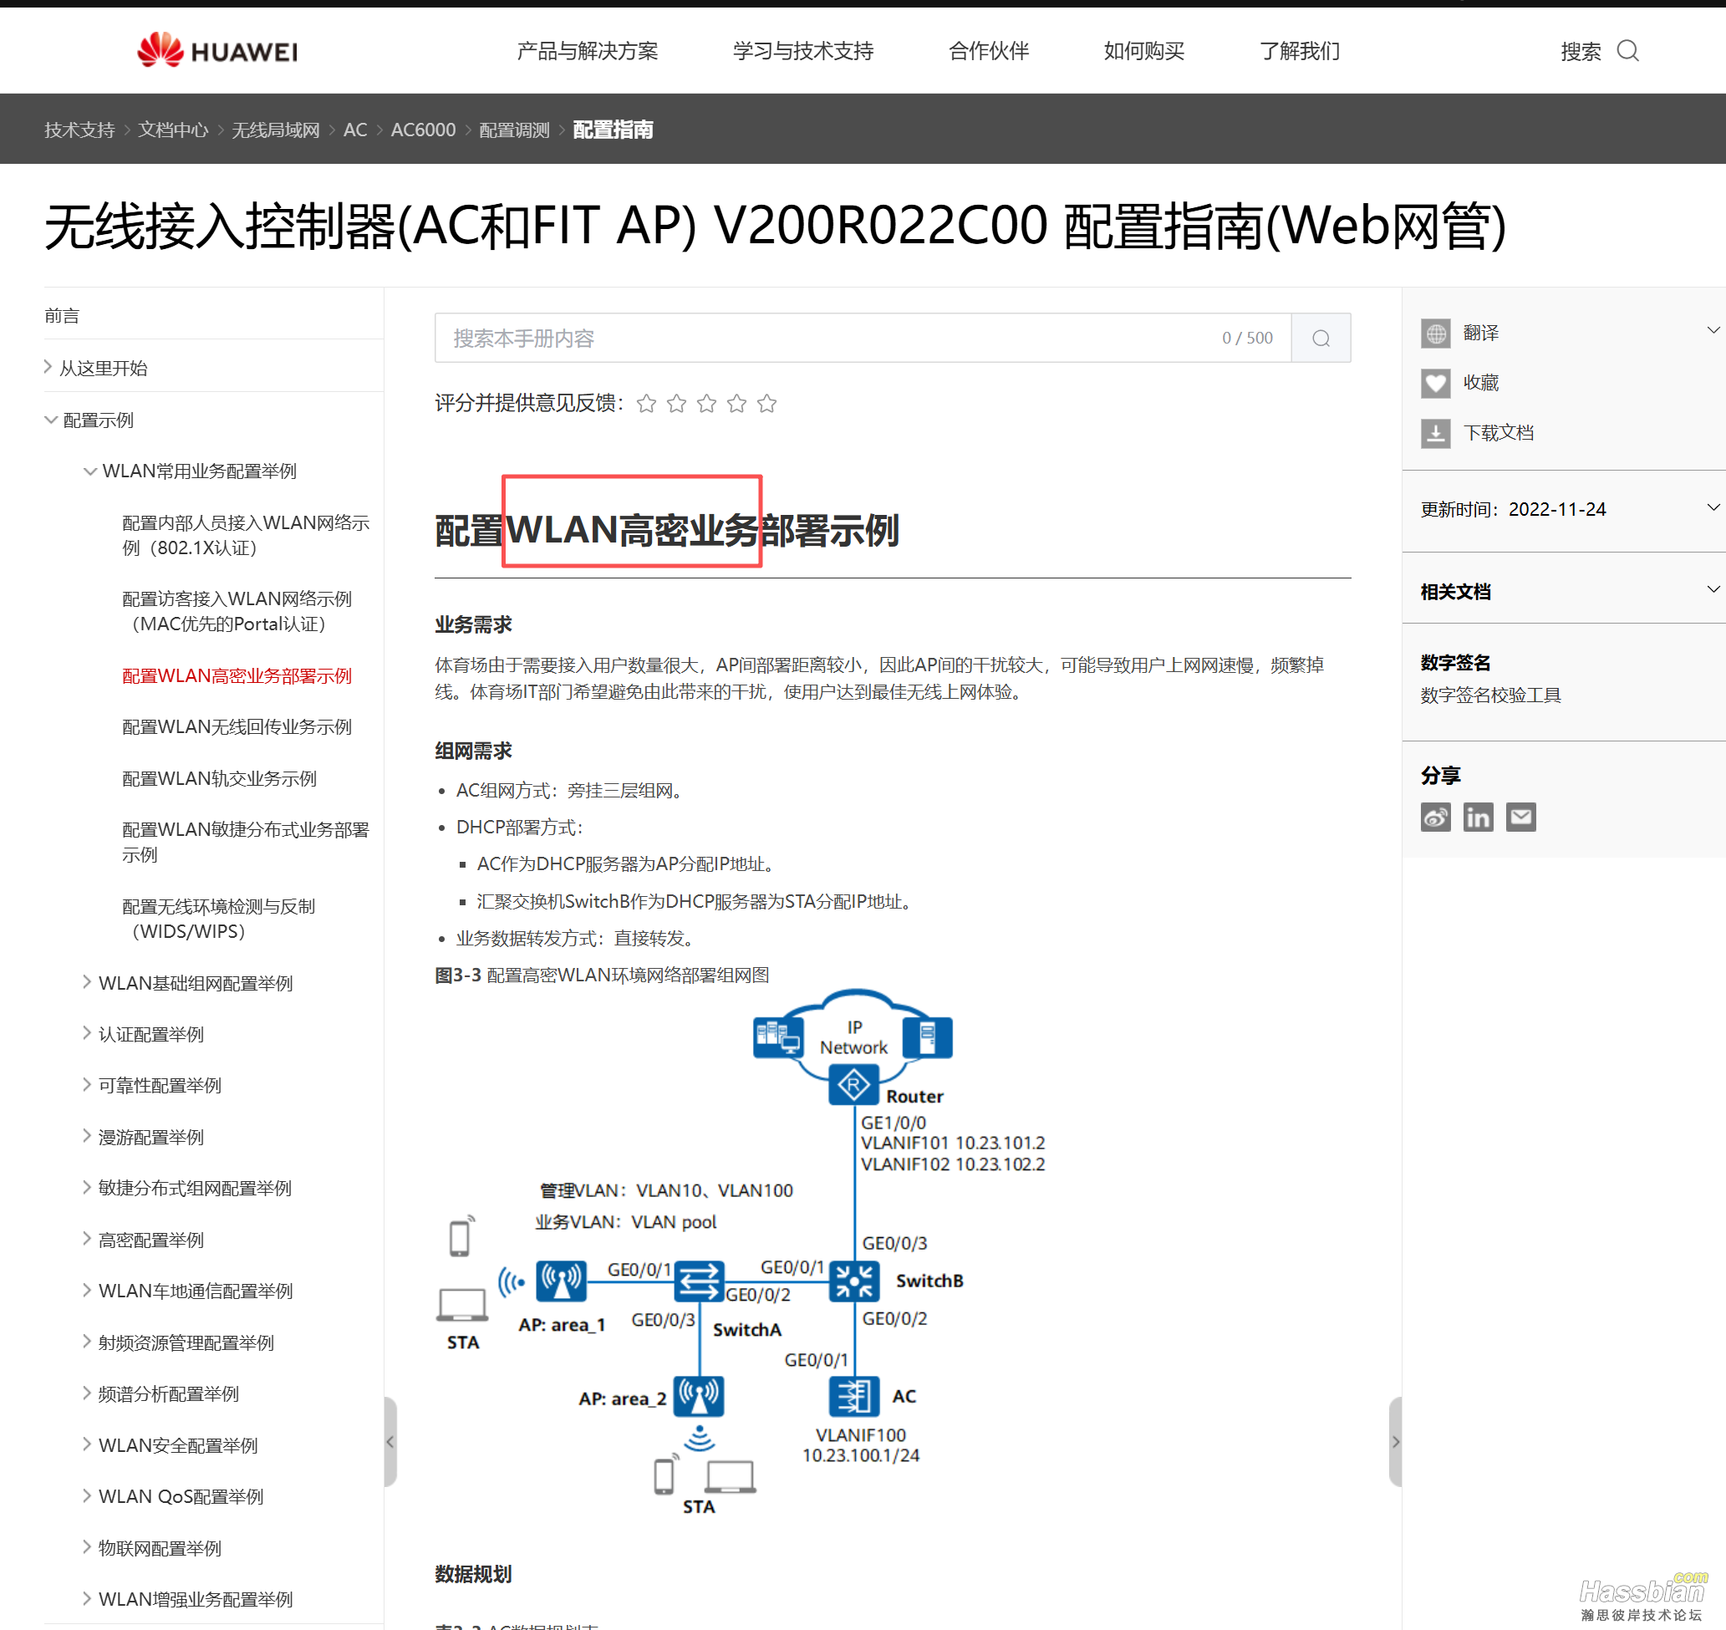Expand 高密配置举例 node
1726x1630 pixels.
click(87, 1239)
